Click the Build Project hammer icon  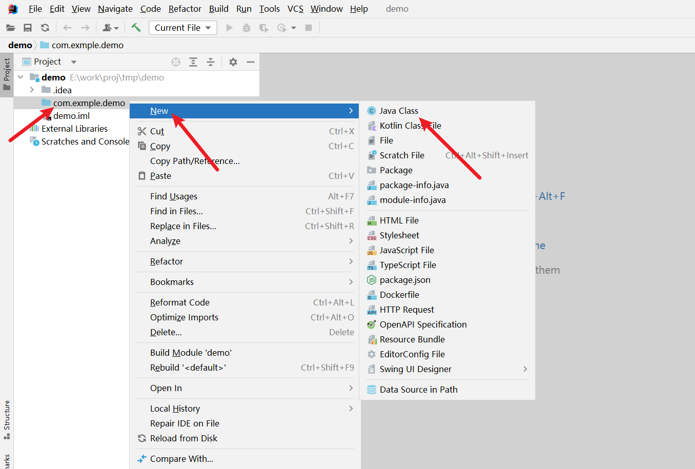(x=136, y=28)
